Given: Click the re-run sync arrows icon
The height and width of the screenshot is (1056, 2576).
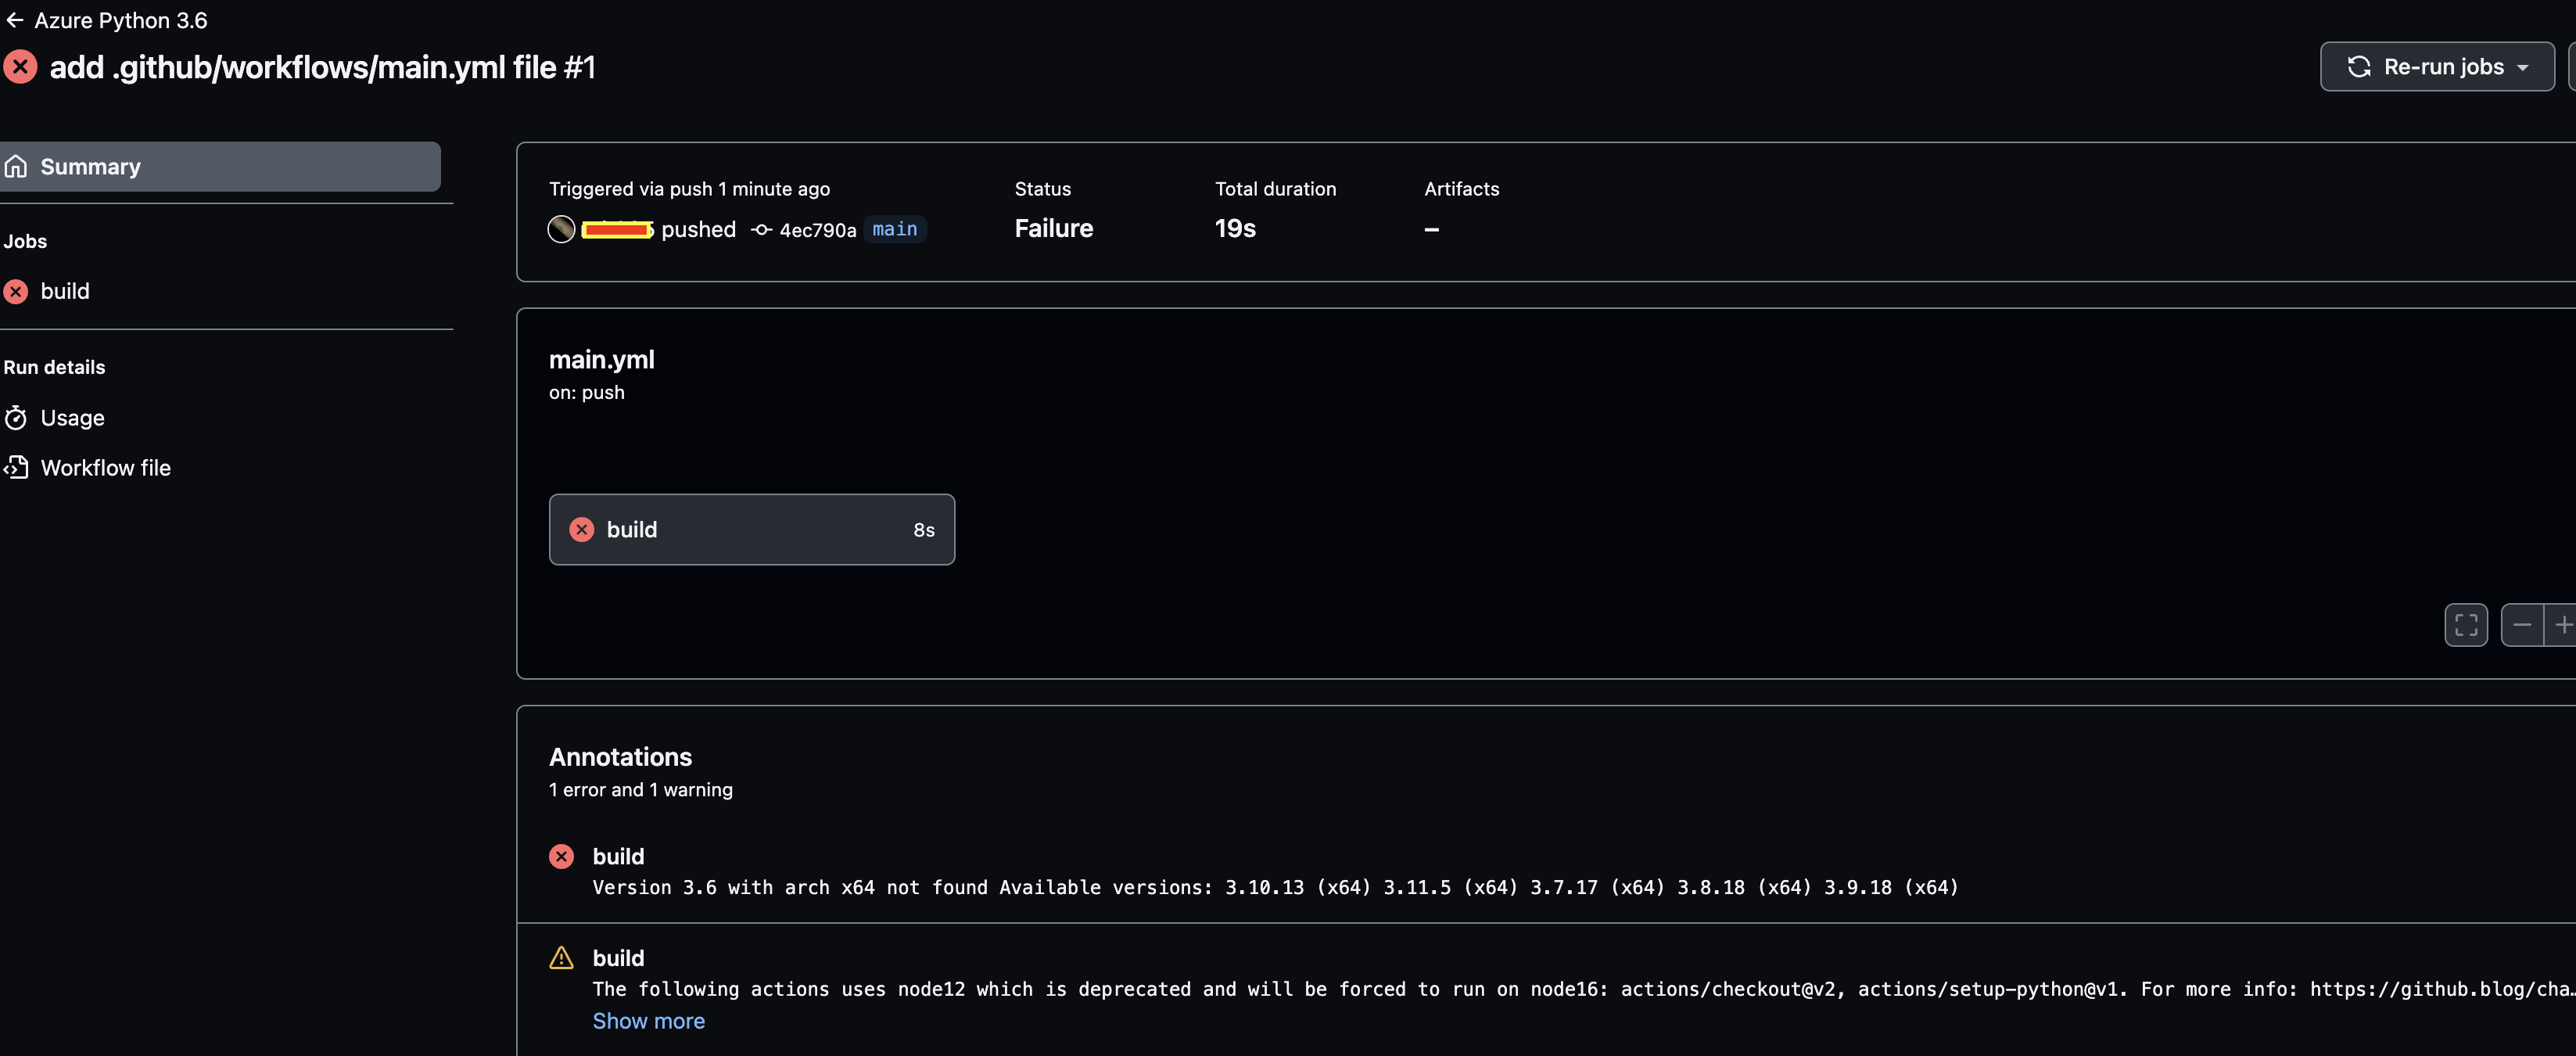Looking at the screenshot, I should (2359, 67).
